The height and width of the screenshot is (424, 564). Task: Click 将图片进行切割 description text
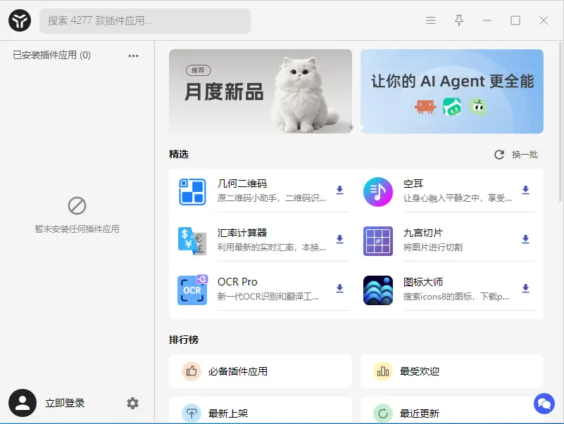pyautogui.click(x=433, y=248)
